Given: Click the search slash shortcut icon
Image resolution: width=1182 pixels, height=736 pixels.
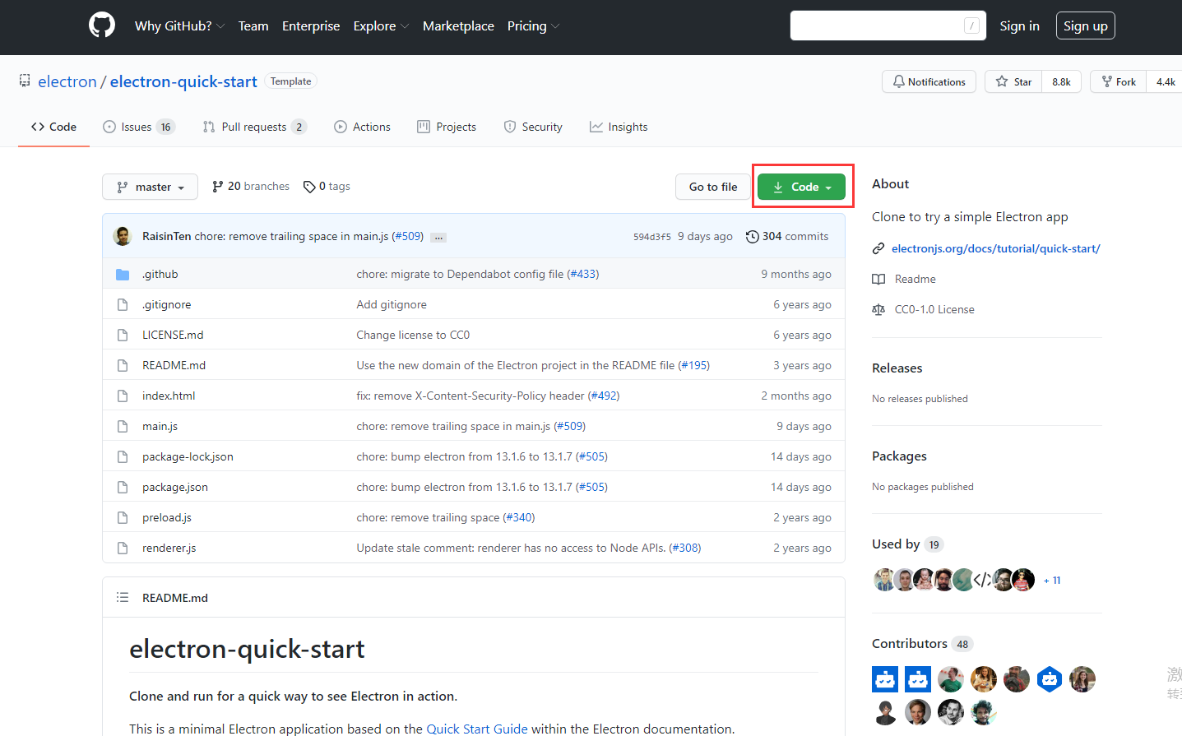Looking at the screenshot, I should [x=971, y=25].
